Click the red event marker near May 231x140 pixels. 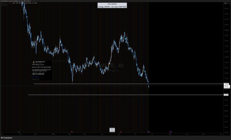121,132
